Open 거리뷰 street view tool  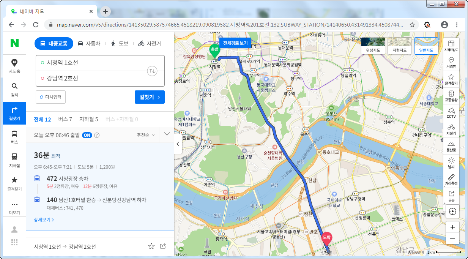coord(451,63)
